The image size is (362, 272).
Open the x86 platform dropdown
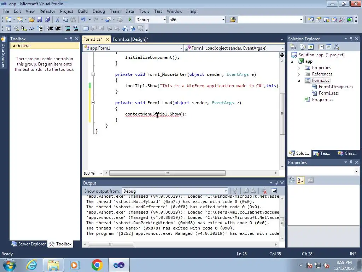(223, 20)
